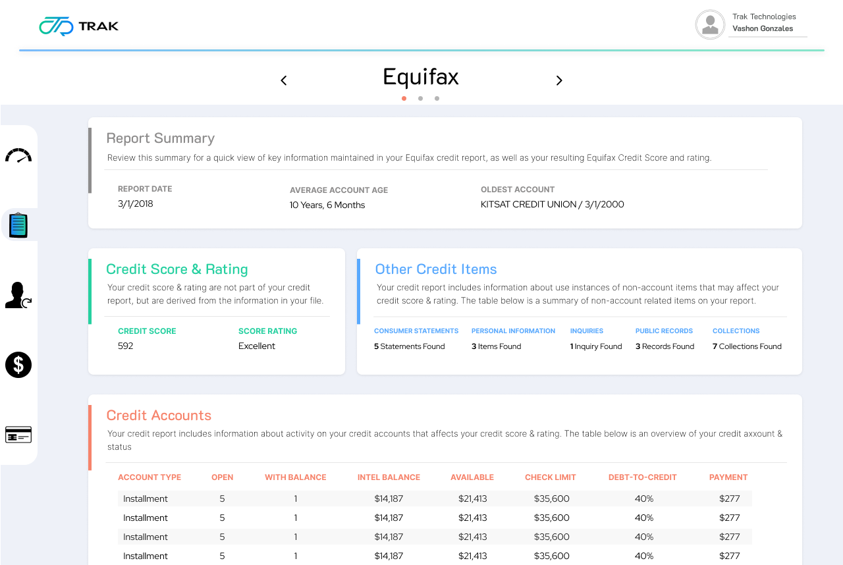Select the second carousel dot

click(420, 99)
